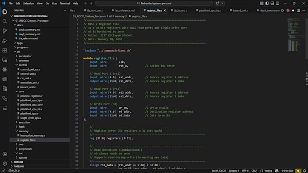Open the Explorer view in activity bar
The image size is (308, 173).
(5, 12)
